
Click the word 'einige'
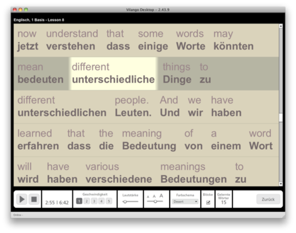pos(153,47)
